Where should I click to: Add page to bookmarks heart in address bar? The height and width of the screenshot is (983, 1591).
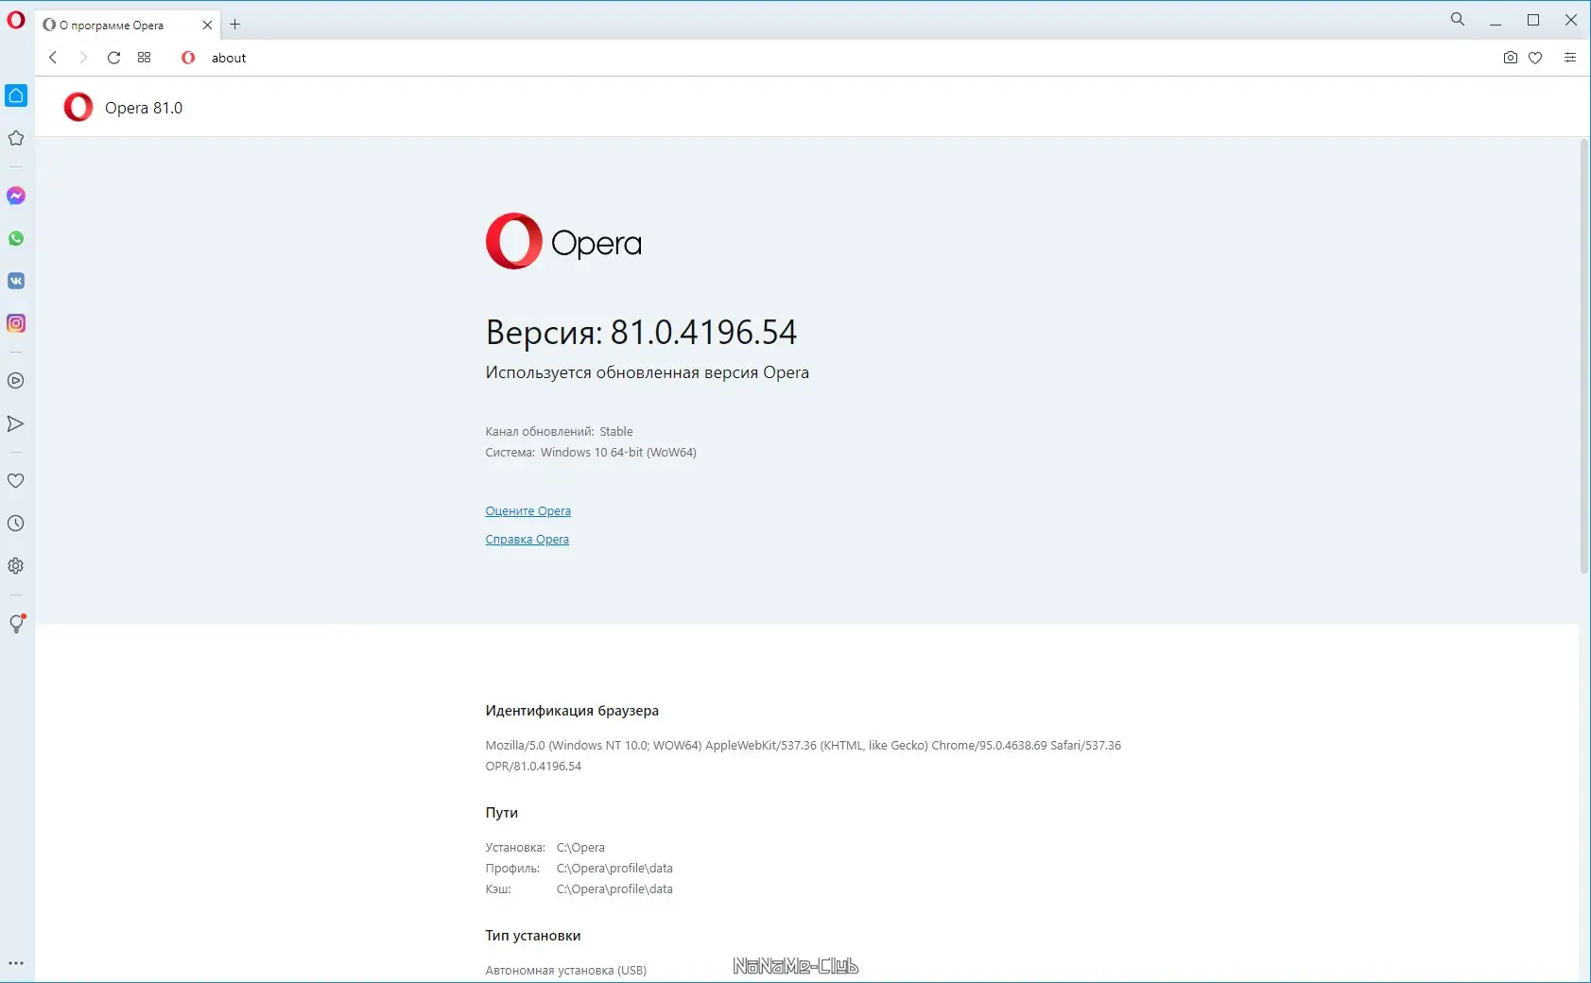(x=1535, y=58)
